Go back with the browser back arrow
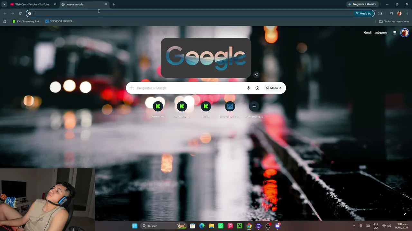 pos(5,13)
